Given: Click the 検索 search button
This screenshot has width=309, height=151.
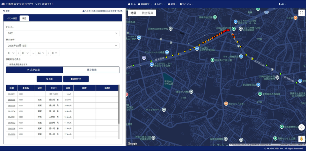Looking at the screenshot, I should click(x=49, y=79).
